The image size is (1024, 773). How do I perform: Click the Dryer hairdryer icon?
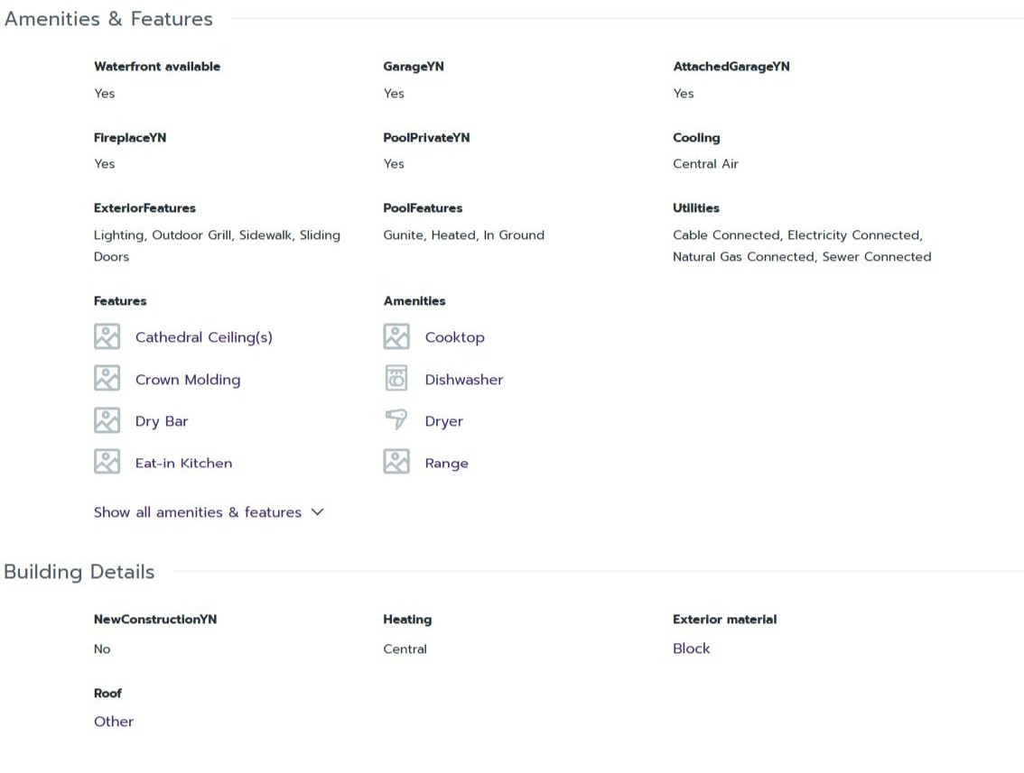click(396, 419)
